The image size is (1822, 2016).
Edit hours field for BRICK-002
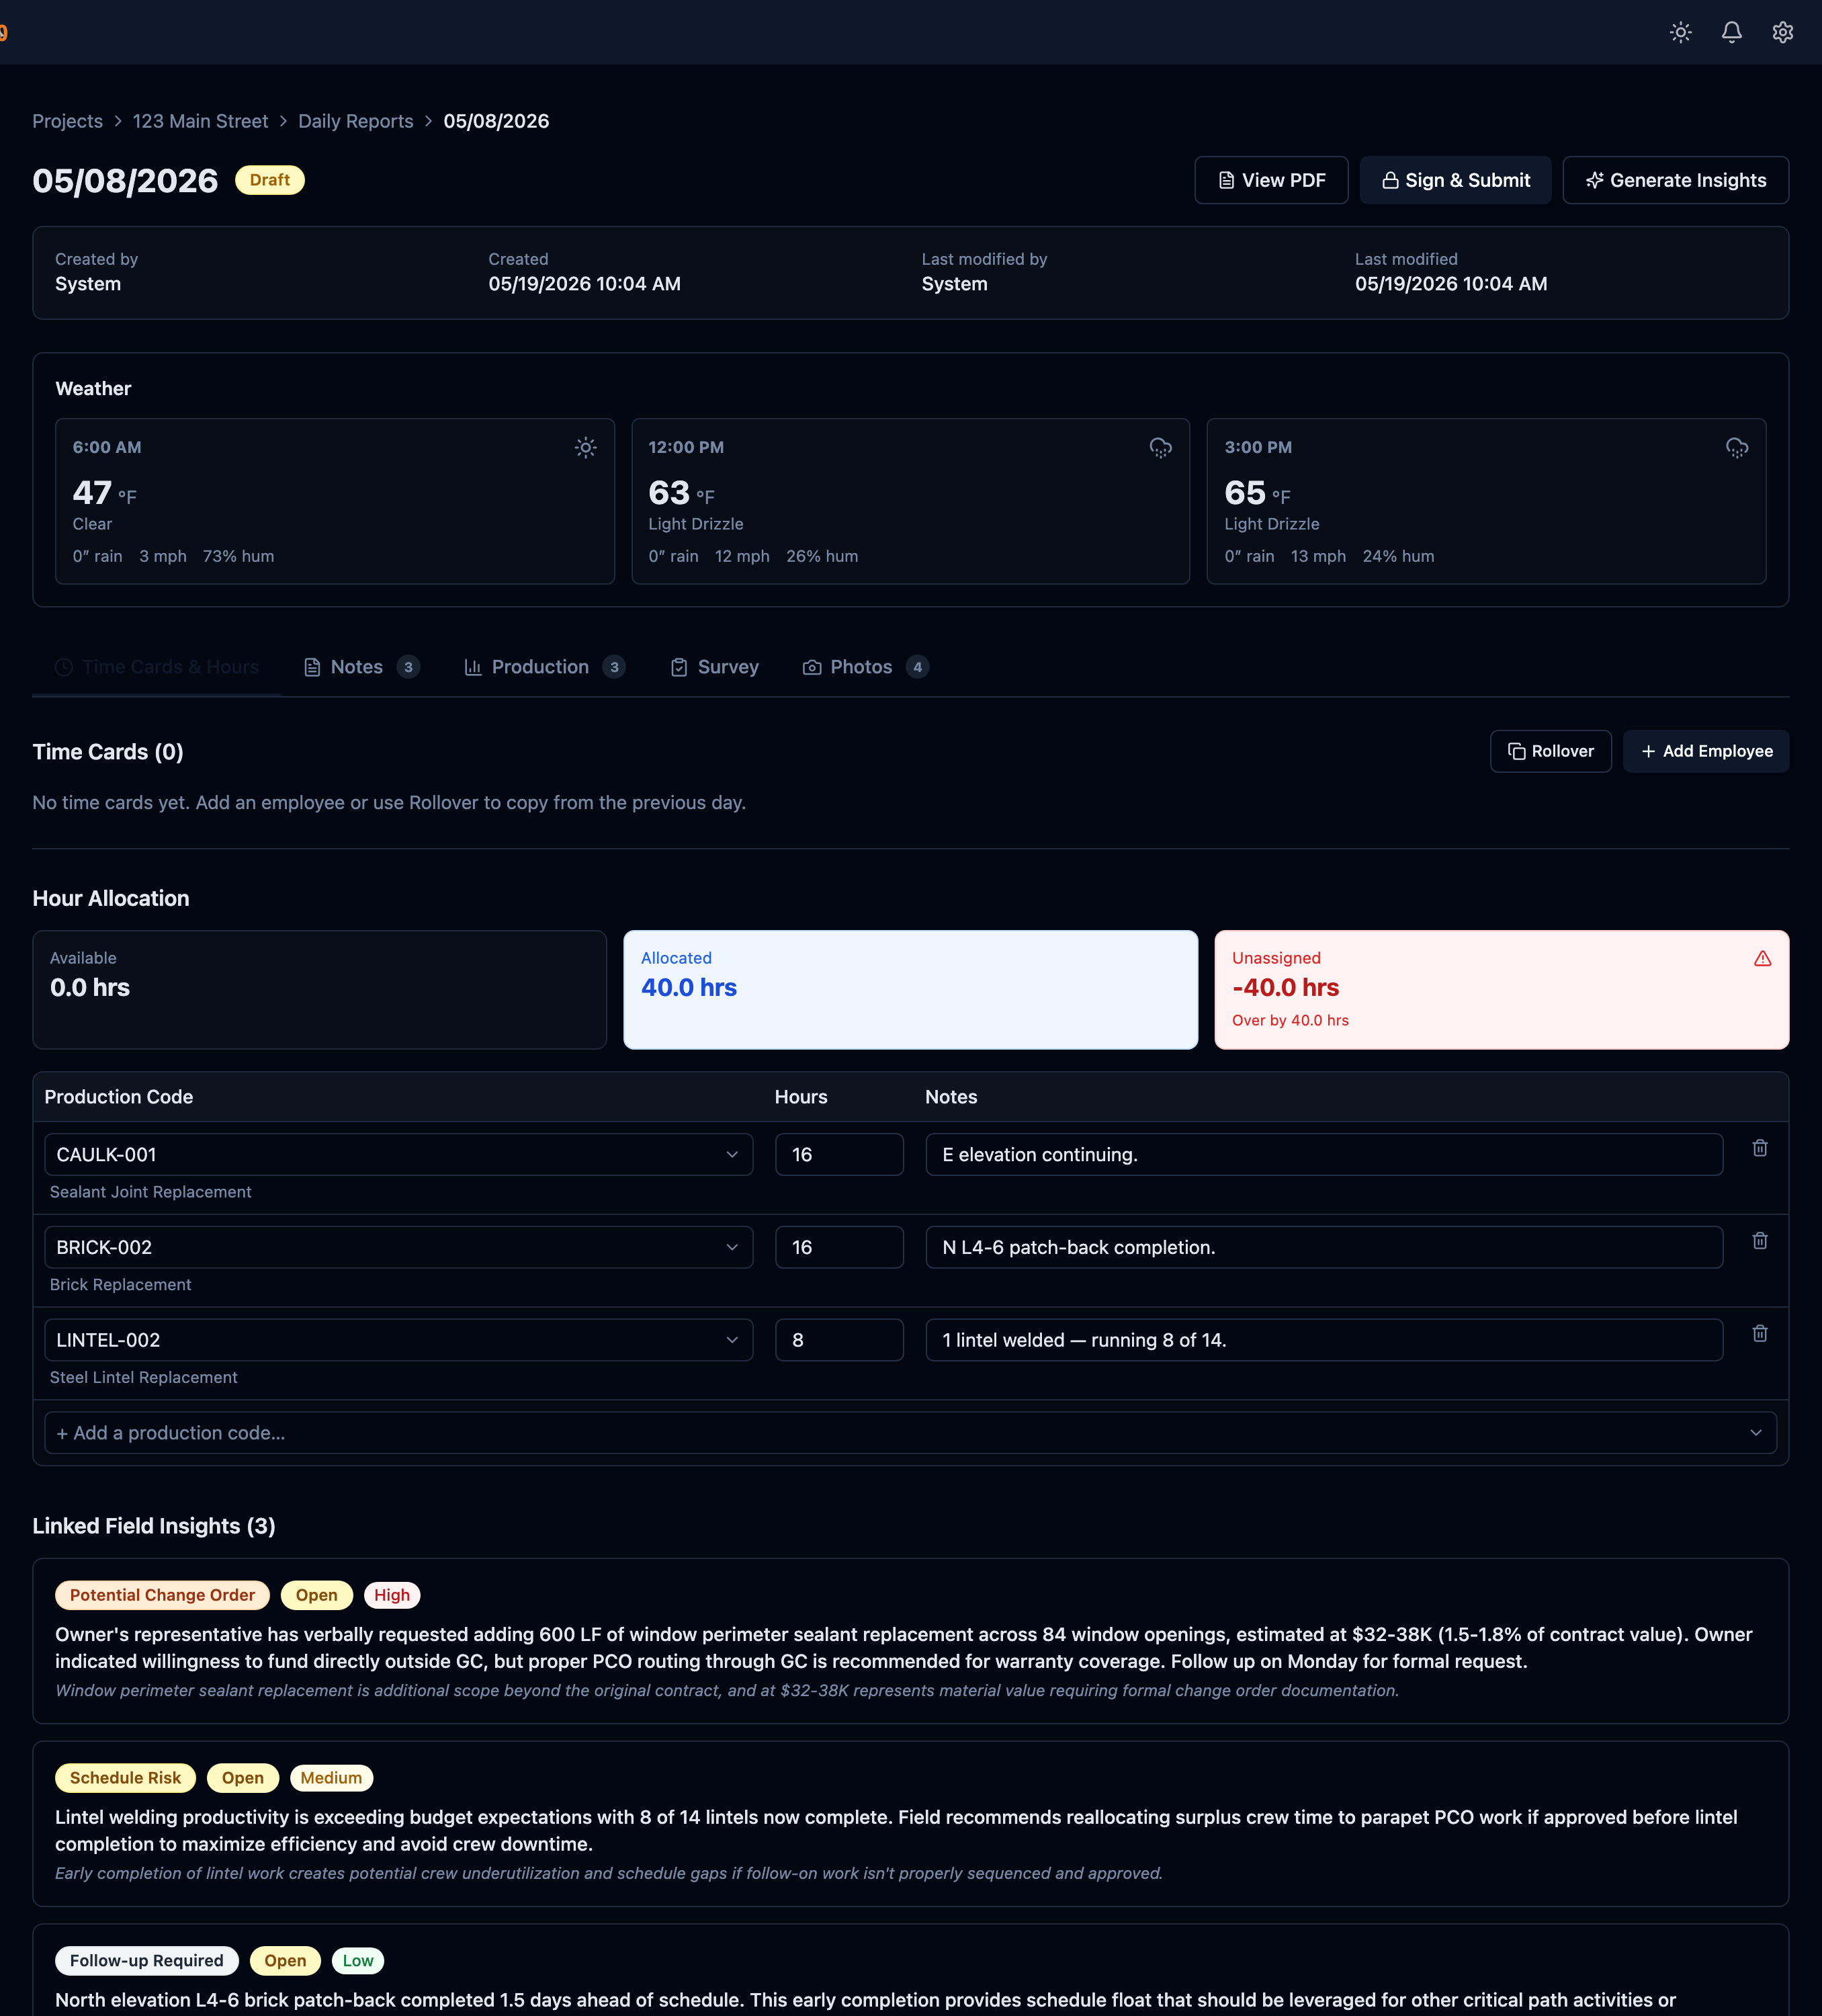coord(839,1247)
